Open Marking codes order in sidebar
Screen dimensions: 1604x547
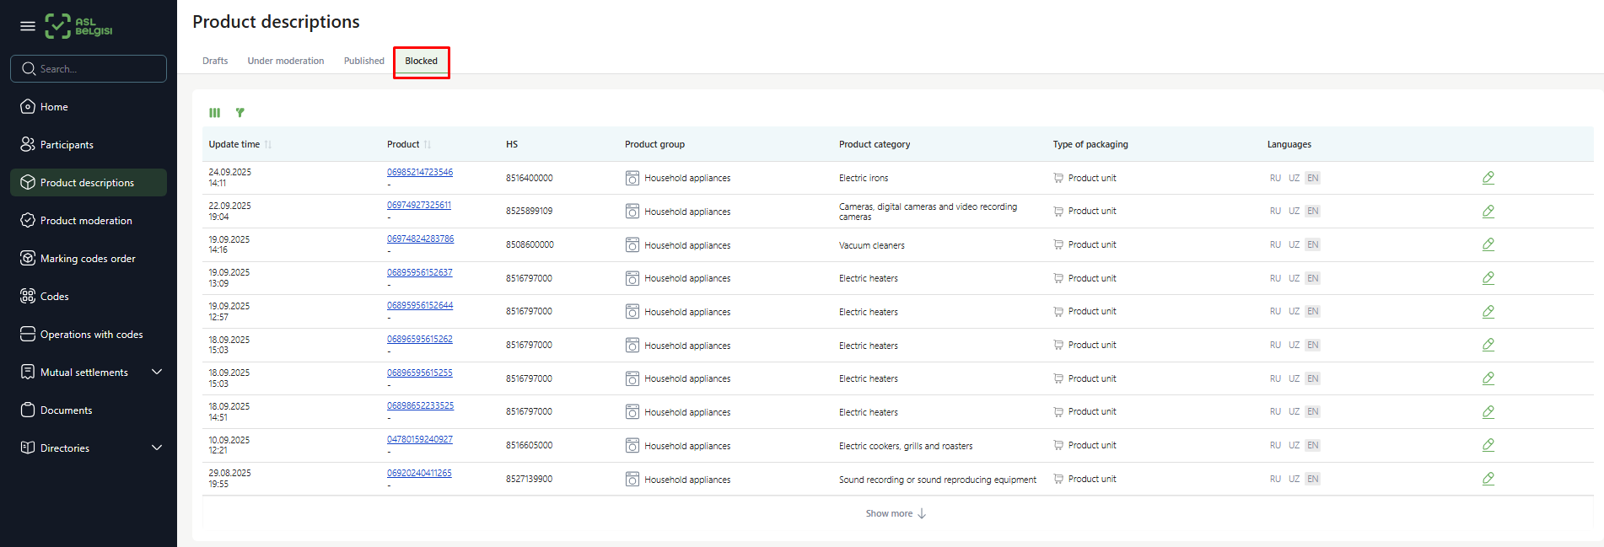[x=88, y=259]
